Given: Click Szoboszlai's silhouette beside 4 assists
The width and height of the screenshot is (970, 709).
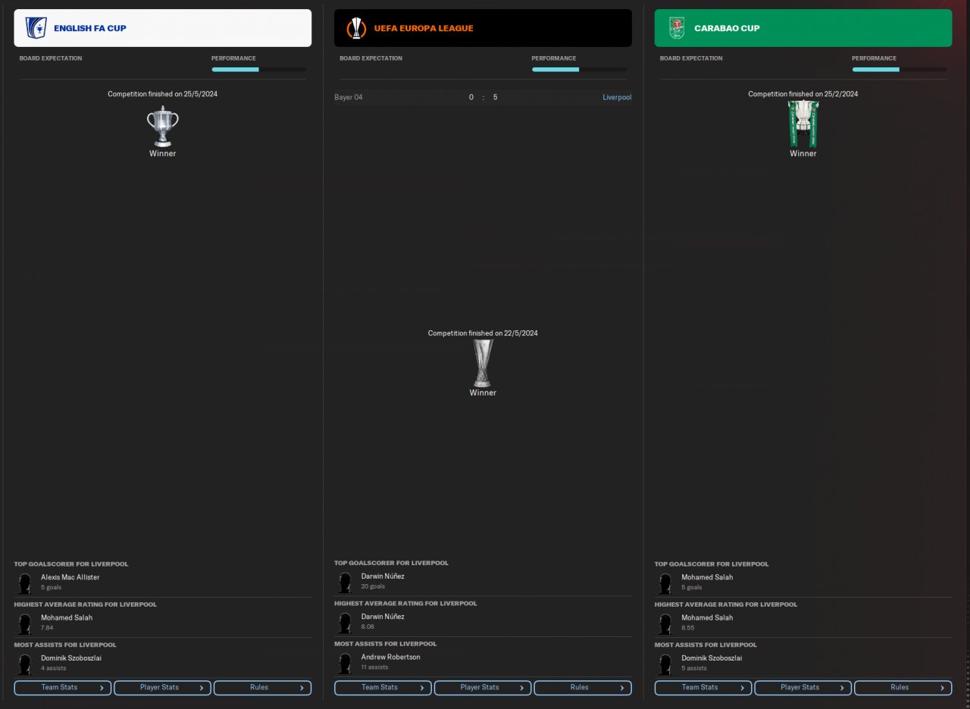Looking at the screenshot, I should pyautogui.click(x=24, y=664).
